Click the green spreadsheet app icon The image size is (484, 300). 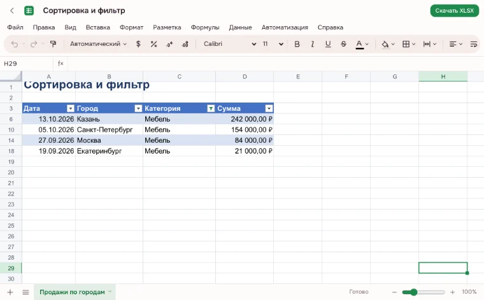[x=29, y=11]
